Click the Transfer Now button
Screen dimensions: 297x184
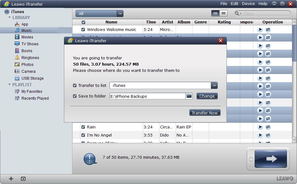[x=205, y=112]
